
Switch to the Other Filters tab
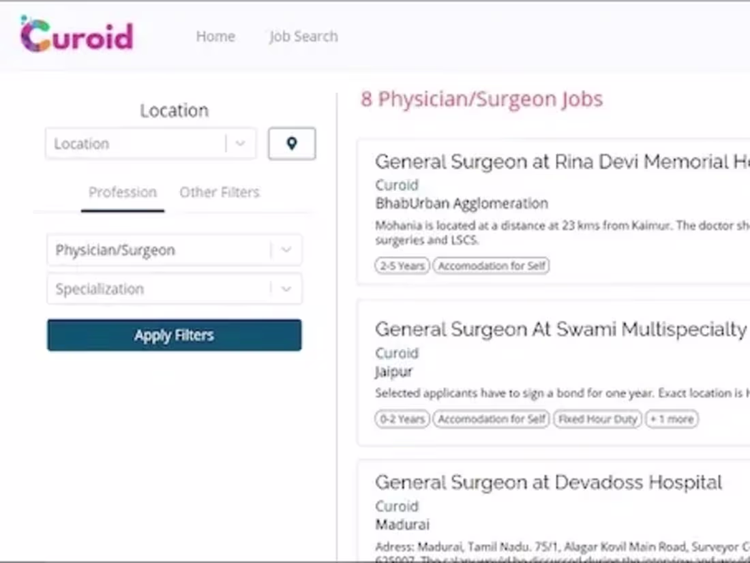[x=220, y=192]
